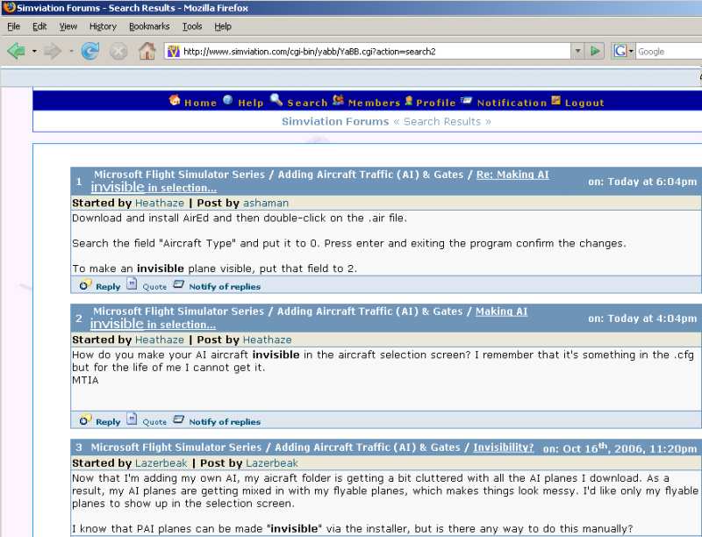Click the Forward arrow in the toolbar
702x537 pixels.
[53, 51]
